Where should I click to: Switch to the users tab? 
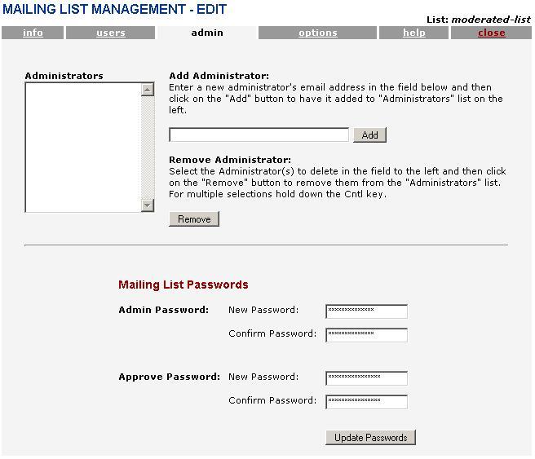(x=111, y=33)
